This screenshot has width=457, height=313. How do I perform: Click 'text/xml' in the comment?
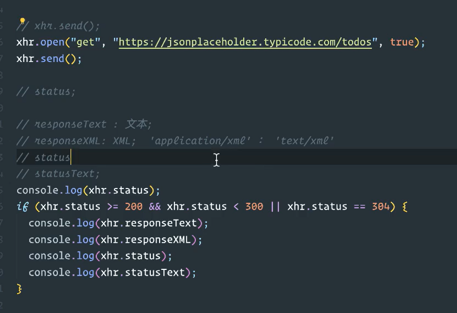pos(305,141)
